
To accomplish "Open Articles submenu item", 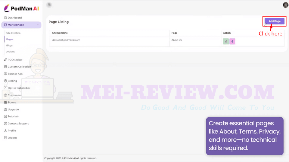I will 10,52.
